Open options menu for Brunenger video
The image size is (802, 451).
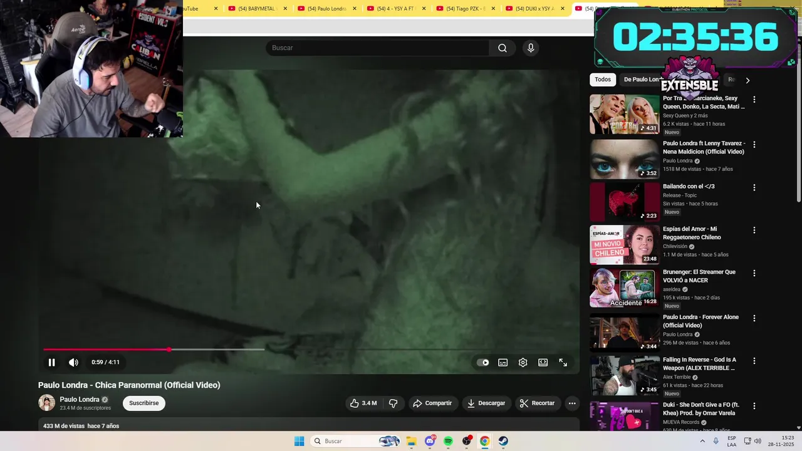click(754, 274)
